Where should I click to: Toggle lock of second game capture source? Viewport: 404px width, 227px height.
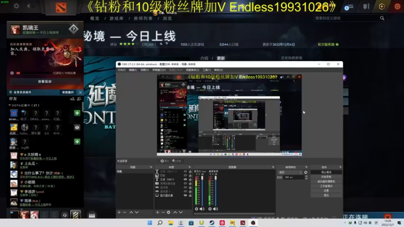coord(190,192)
